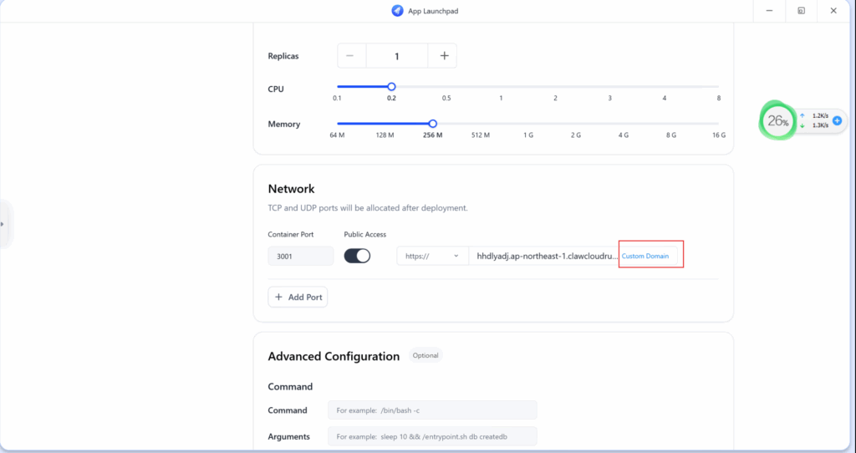The width and height of the screenshot is (856, 453).
Task: Minimize the App Launchpad window
Action: (769, 11)
